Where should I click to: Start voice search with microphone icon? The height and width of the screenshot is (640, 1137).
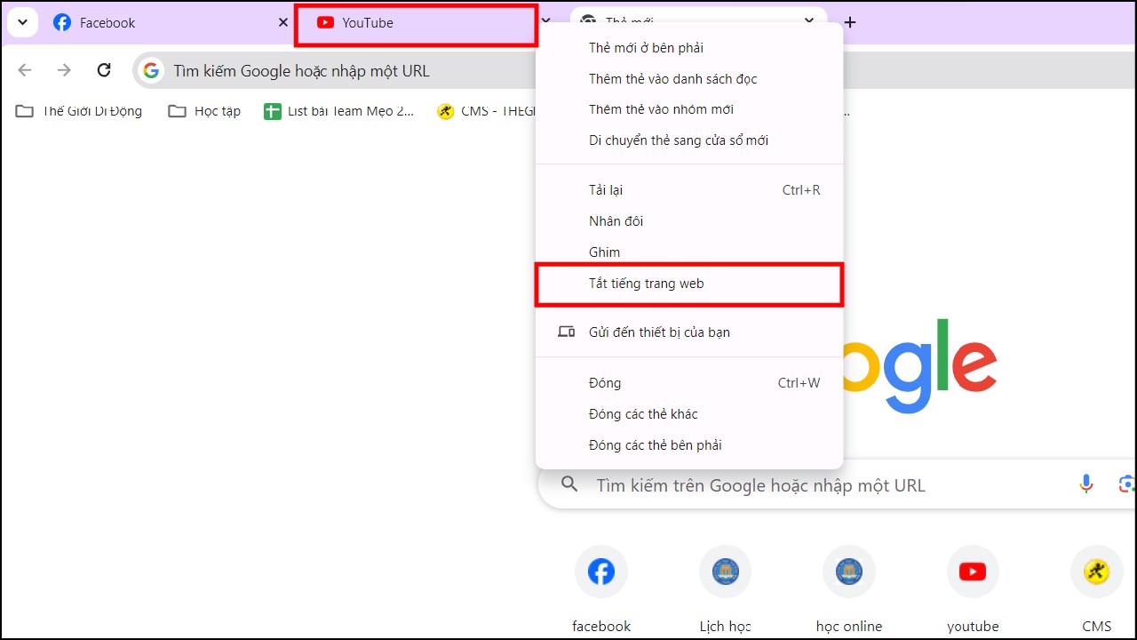(x=1085, y=484)
